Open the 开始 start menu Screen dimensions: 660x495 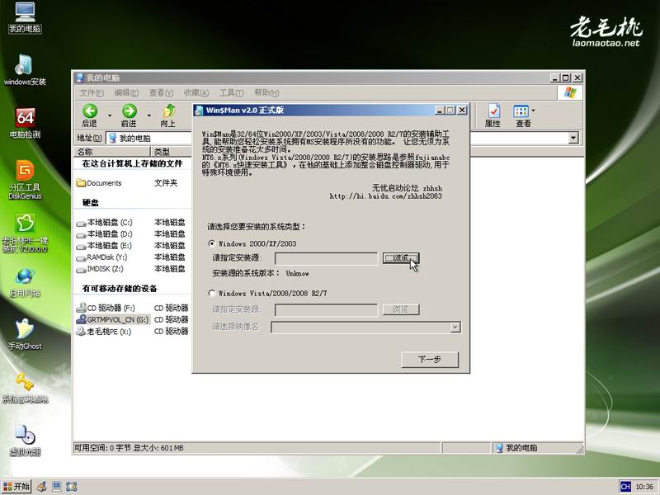point(16,487)
